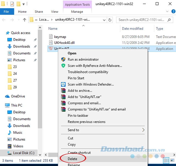Choose Copy from the context menu
Viewport: 176px width, 166px height.
tap(72, 144)
